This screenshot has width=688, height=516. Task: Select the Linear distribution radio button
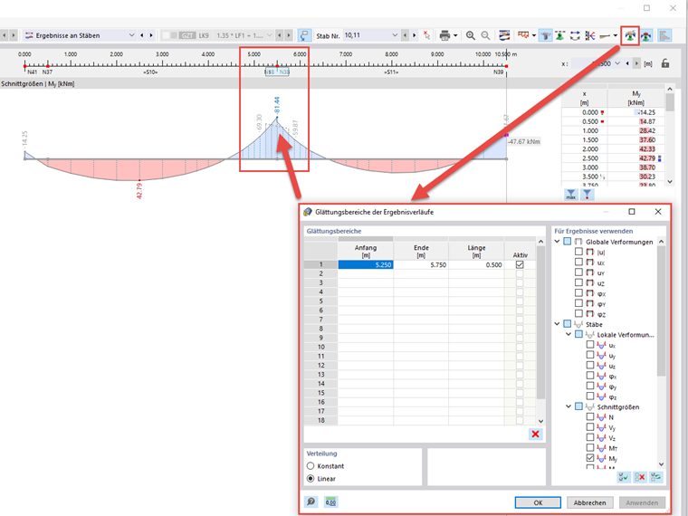pyautogui.click(x=311, y=479)
